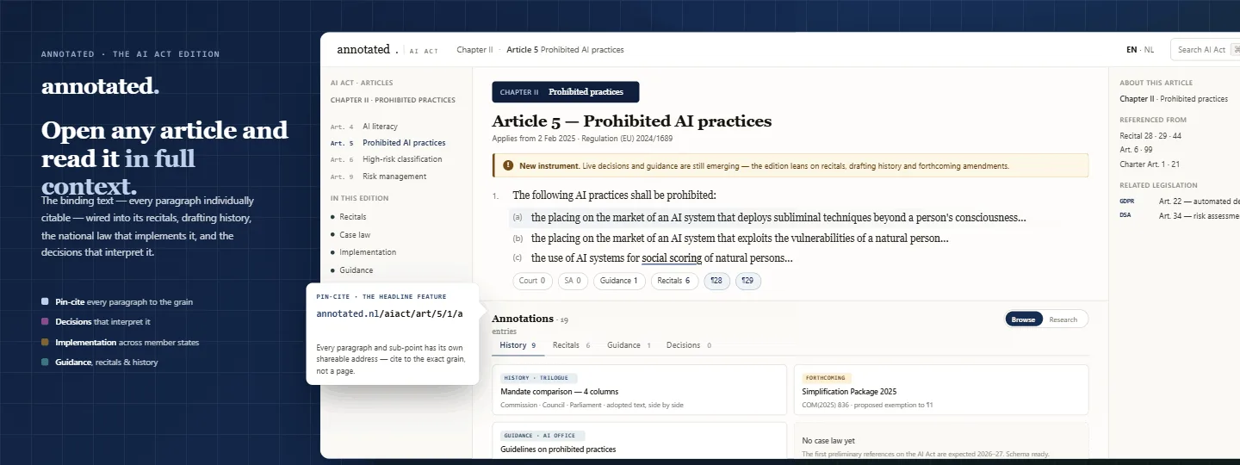Jump to Implementation in this edition
The height and width of the screenshot is (465, 1240).
click(363, 252)
